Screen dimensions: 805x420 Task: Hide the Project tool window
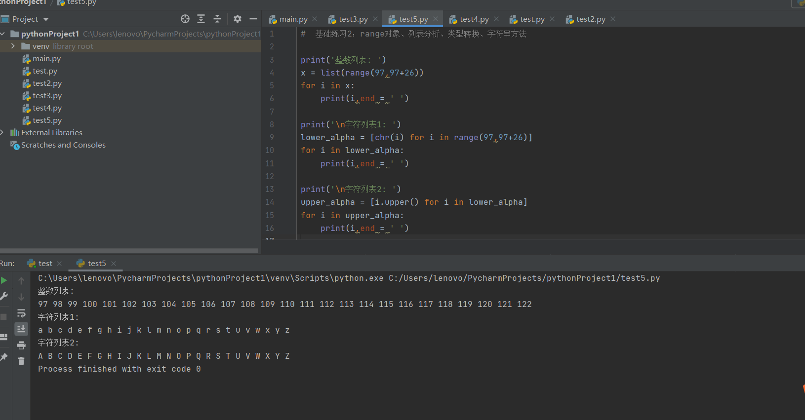(253, 19)
